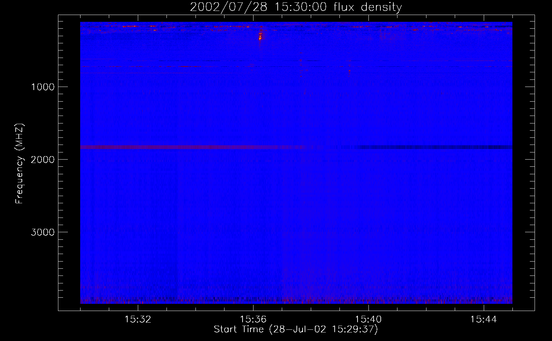Click the 15:36 time tick label
The image size is (552, 341).
click(x=253, y=320)
